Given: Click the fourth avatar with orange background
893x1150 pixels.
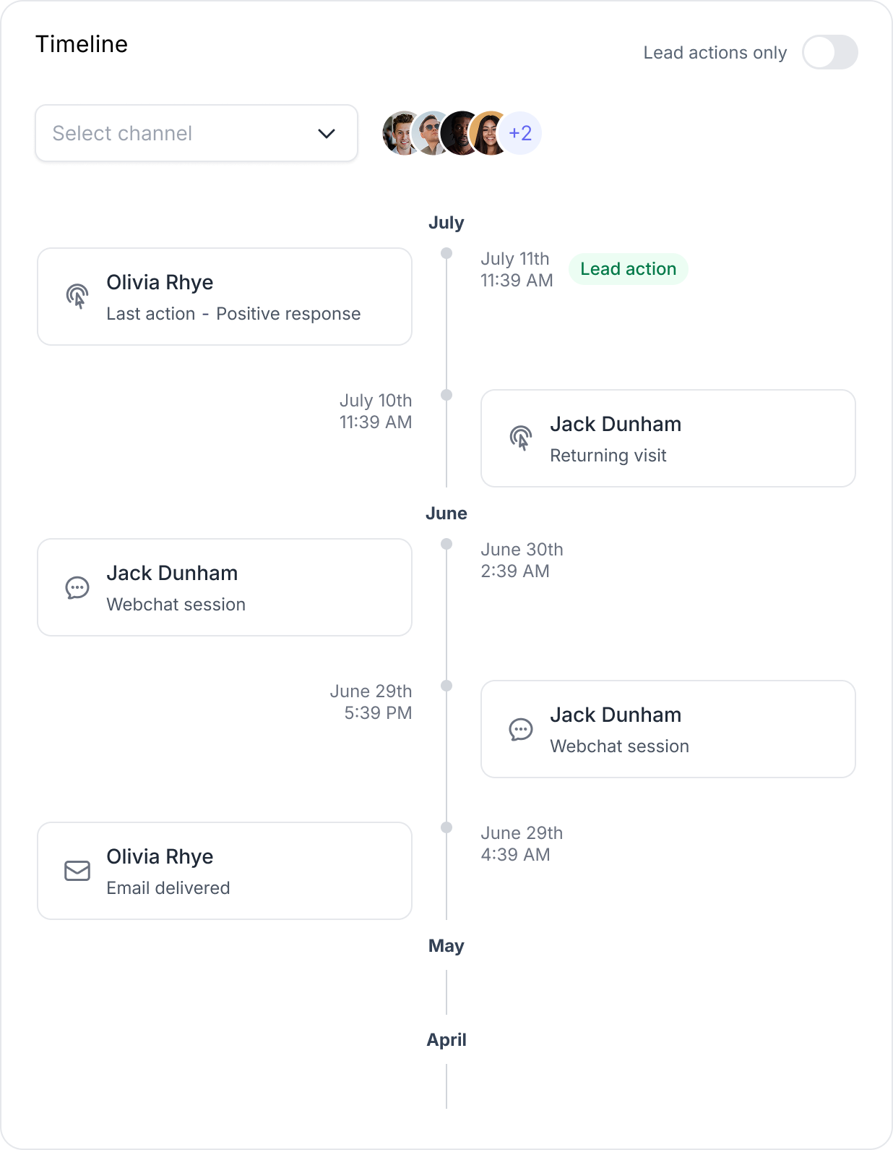Looking at the screenshot, I should [489, 133].
